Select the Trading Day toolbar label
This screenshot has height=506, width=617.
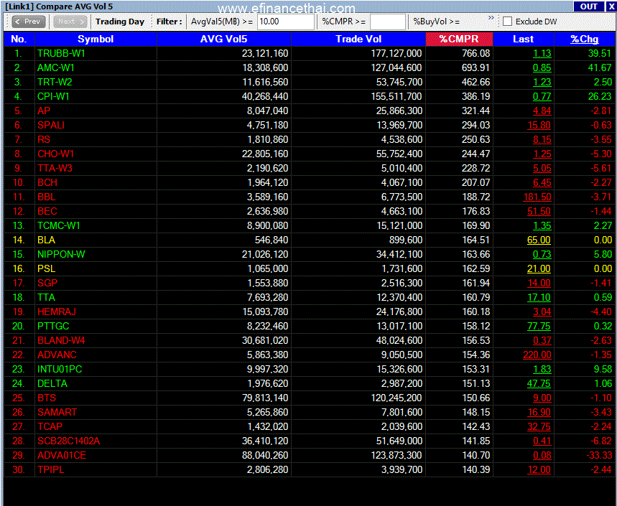click(120, 22)
